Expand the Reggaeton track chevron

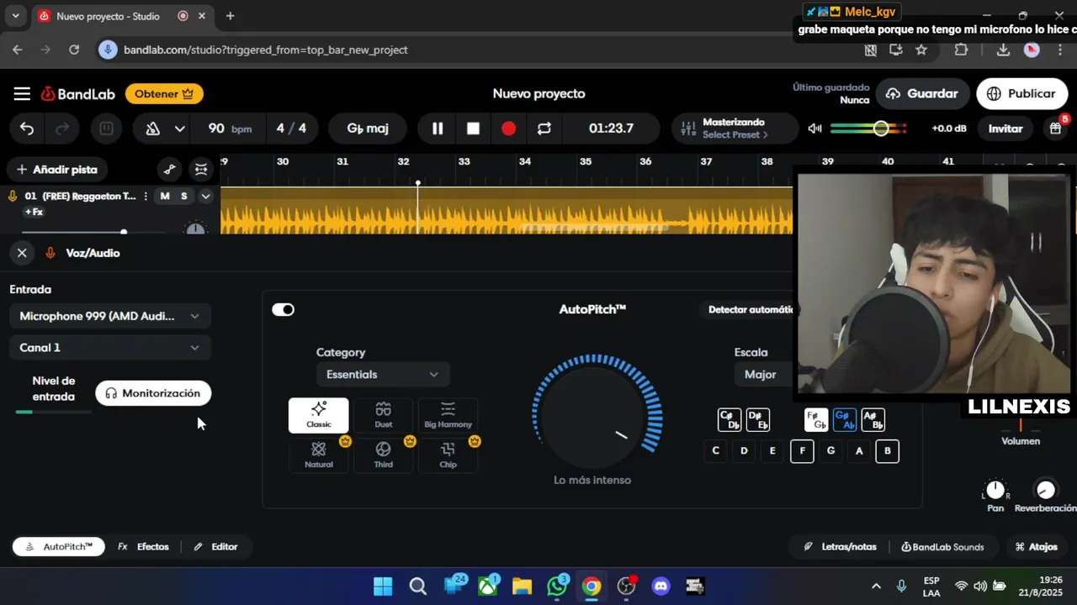205,196
